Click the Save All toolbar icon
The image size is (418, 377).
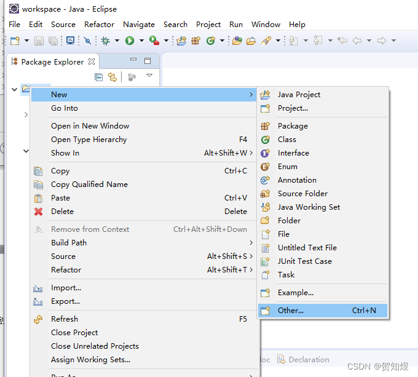53,41
